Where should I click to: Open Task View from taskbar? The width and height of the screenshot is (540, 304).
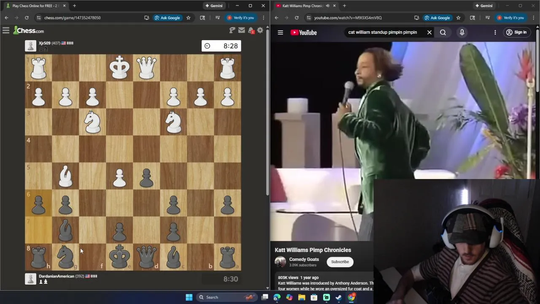[x=265, y=297]
